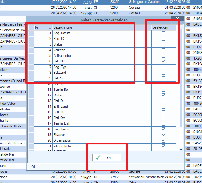Uncheck the verstecken box for Einnahmen
The height and width of the screenshot is (183, 202).
coord(163,129)
